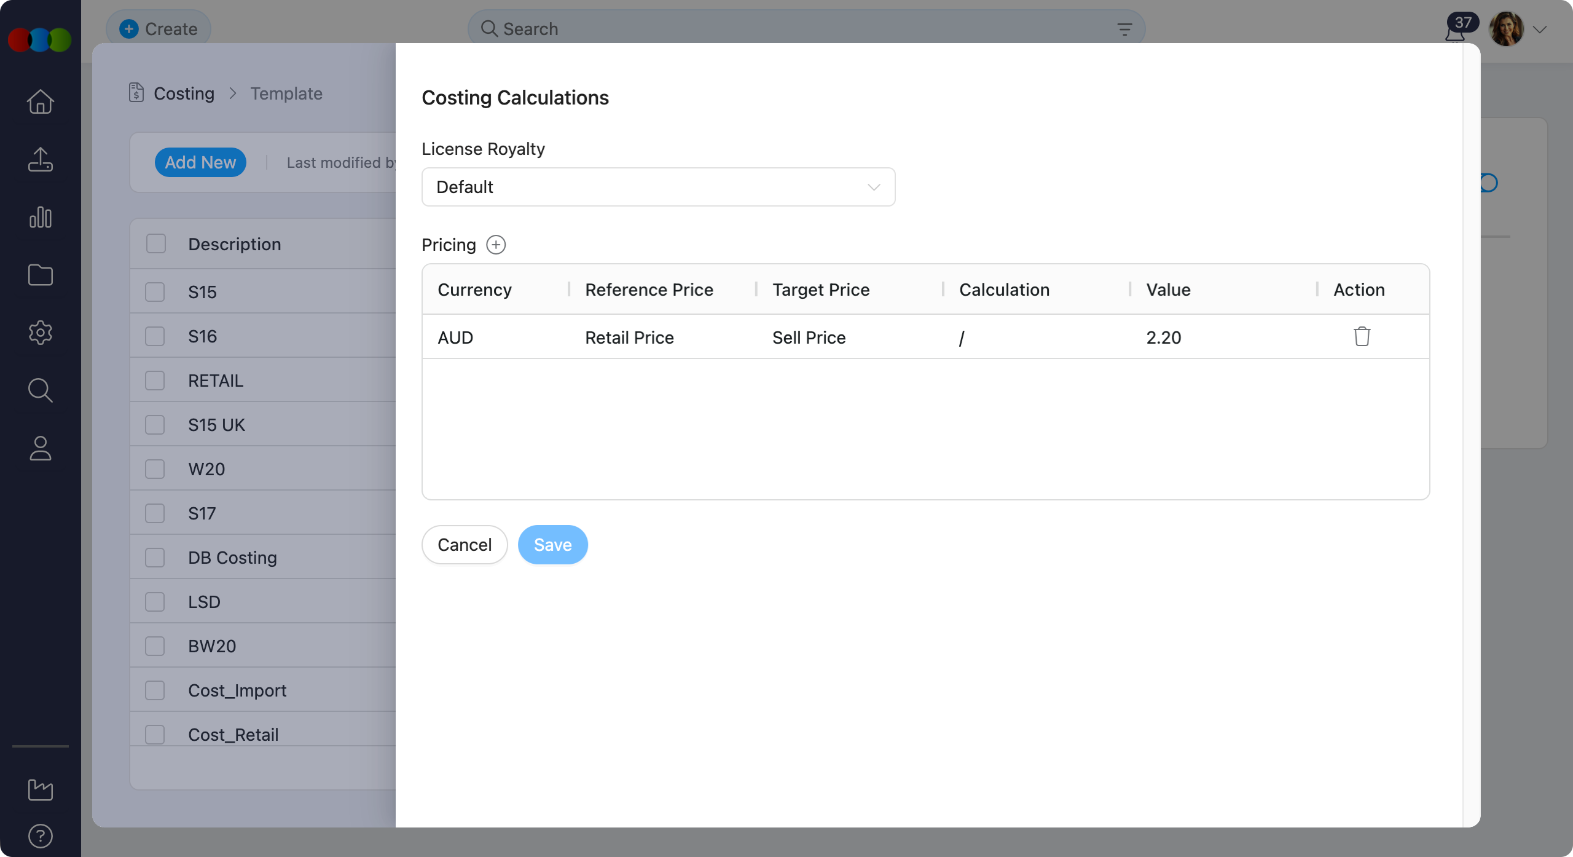Open the License Royalty Default dropdown
The width and height of the screenshot is (1573, 857).
pos(658,187)
